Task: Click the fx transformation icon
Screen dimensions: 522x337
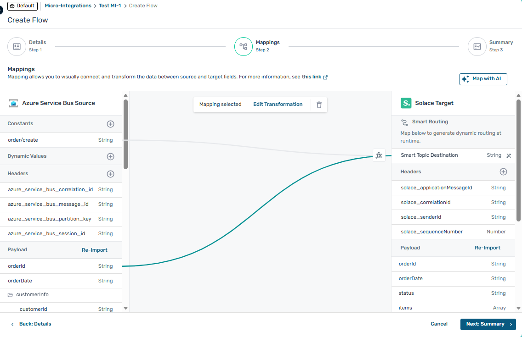Action: (379, 155)
